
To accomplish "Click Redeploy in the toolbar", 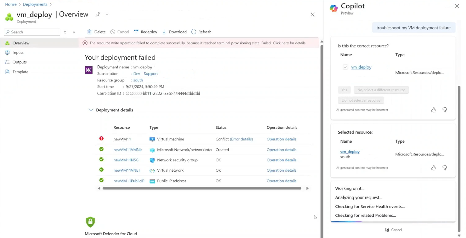I will (145, 32).
